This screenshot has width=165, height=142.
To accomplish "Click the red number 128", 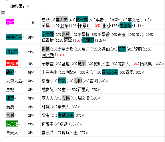I will click(59, 55).
